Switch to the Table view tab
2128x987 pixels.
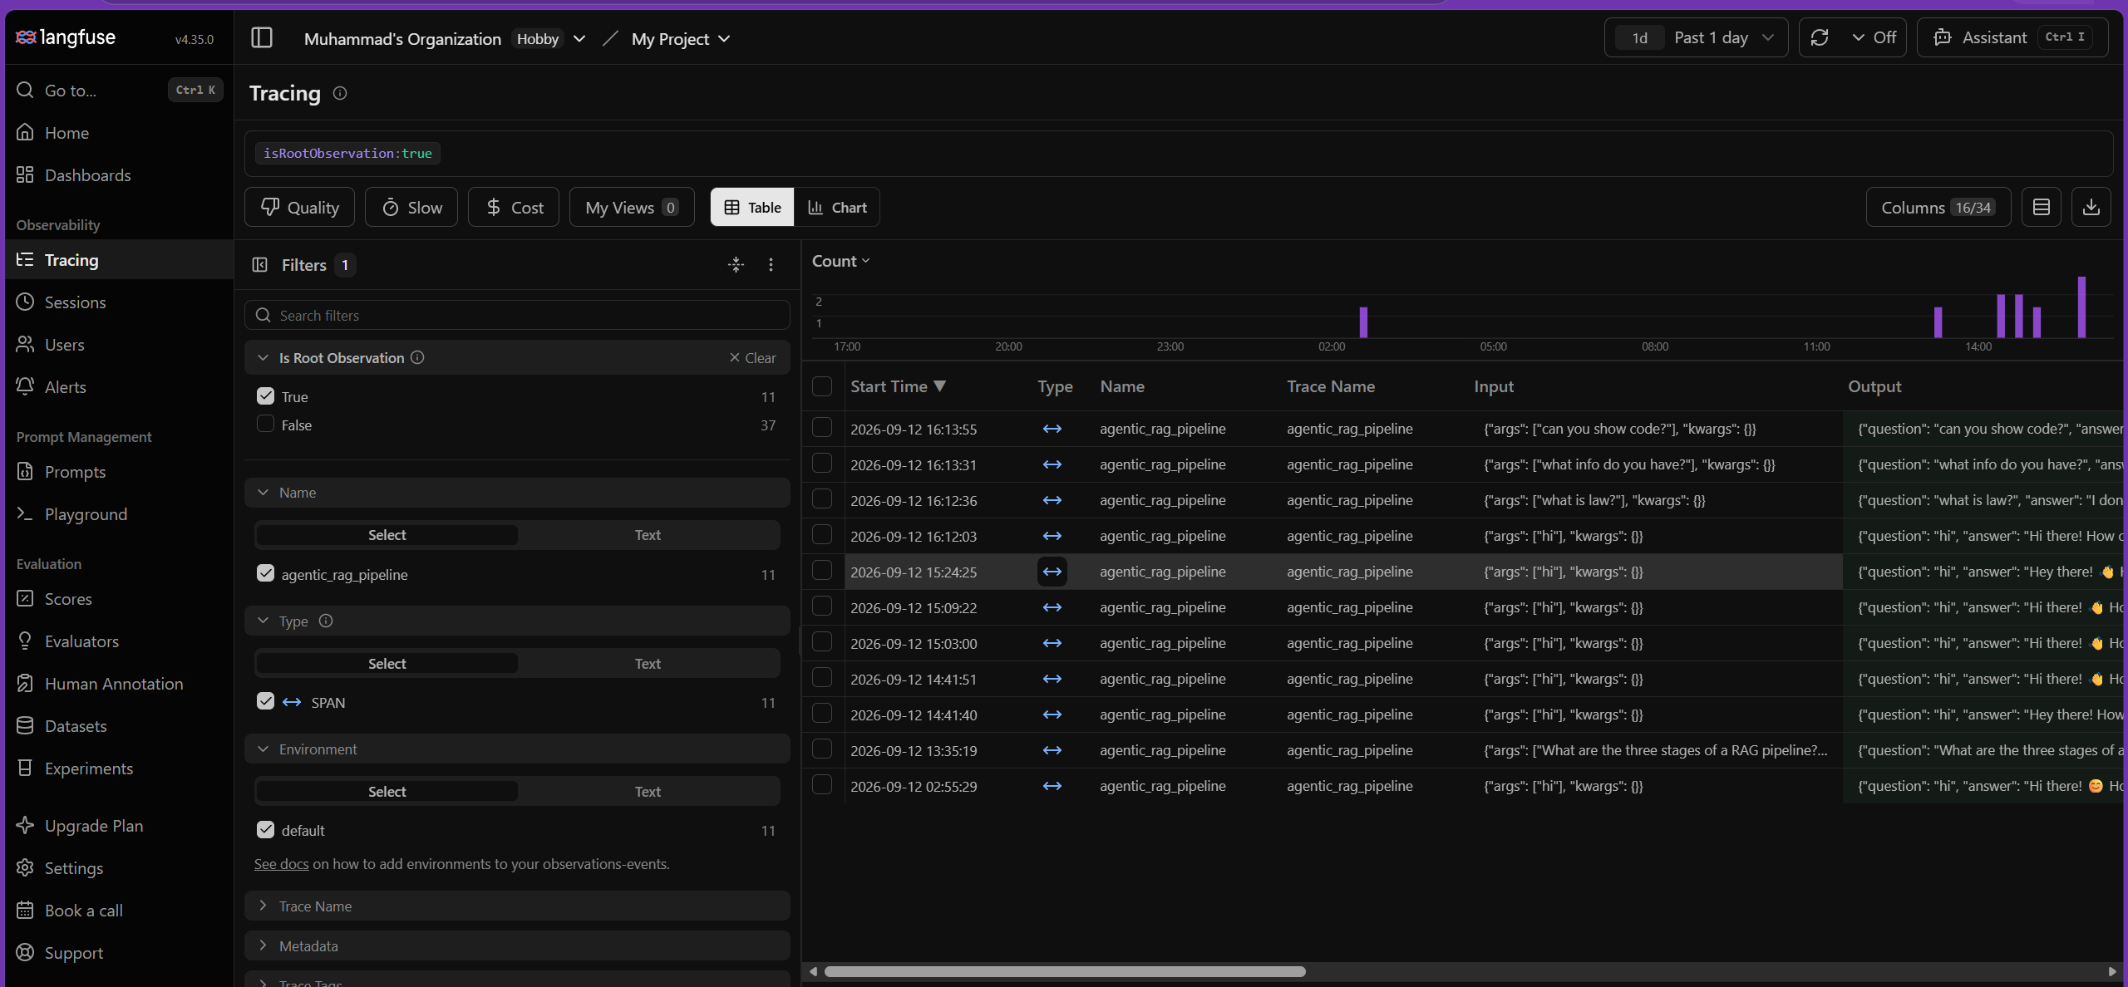click(x=752, y=208)
